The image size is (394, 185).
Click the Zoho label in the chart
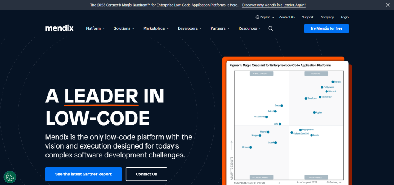click(276, 124)
